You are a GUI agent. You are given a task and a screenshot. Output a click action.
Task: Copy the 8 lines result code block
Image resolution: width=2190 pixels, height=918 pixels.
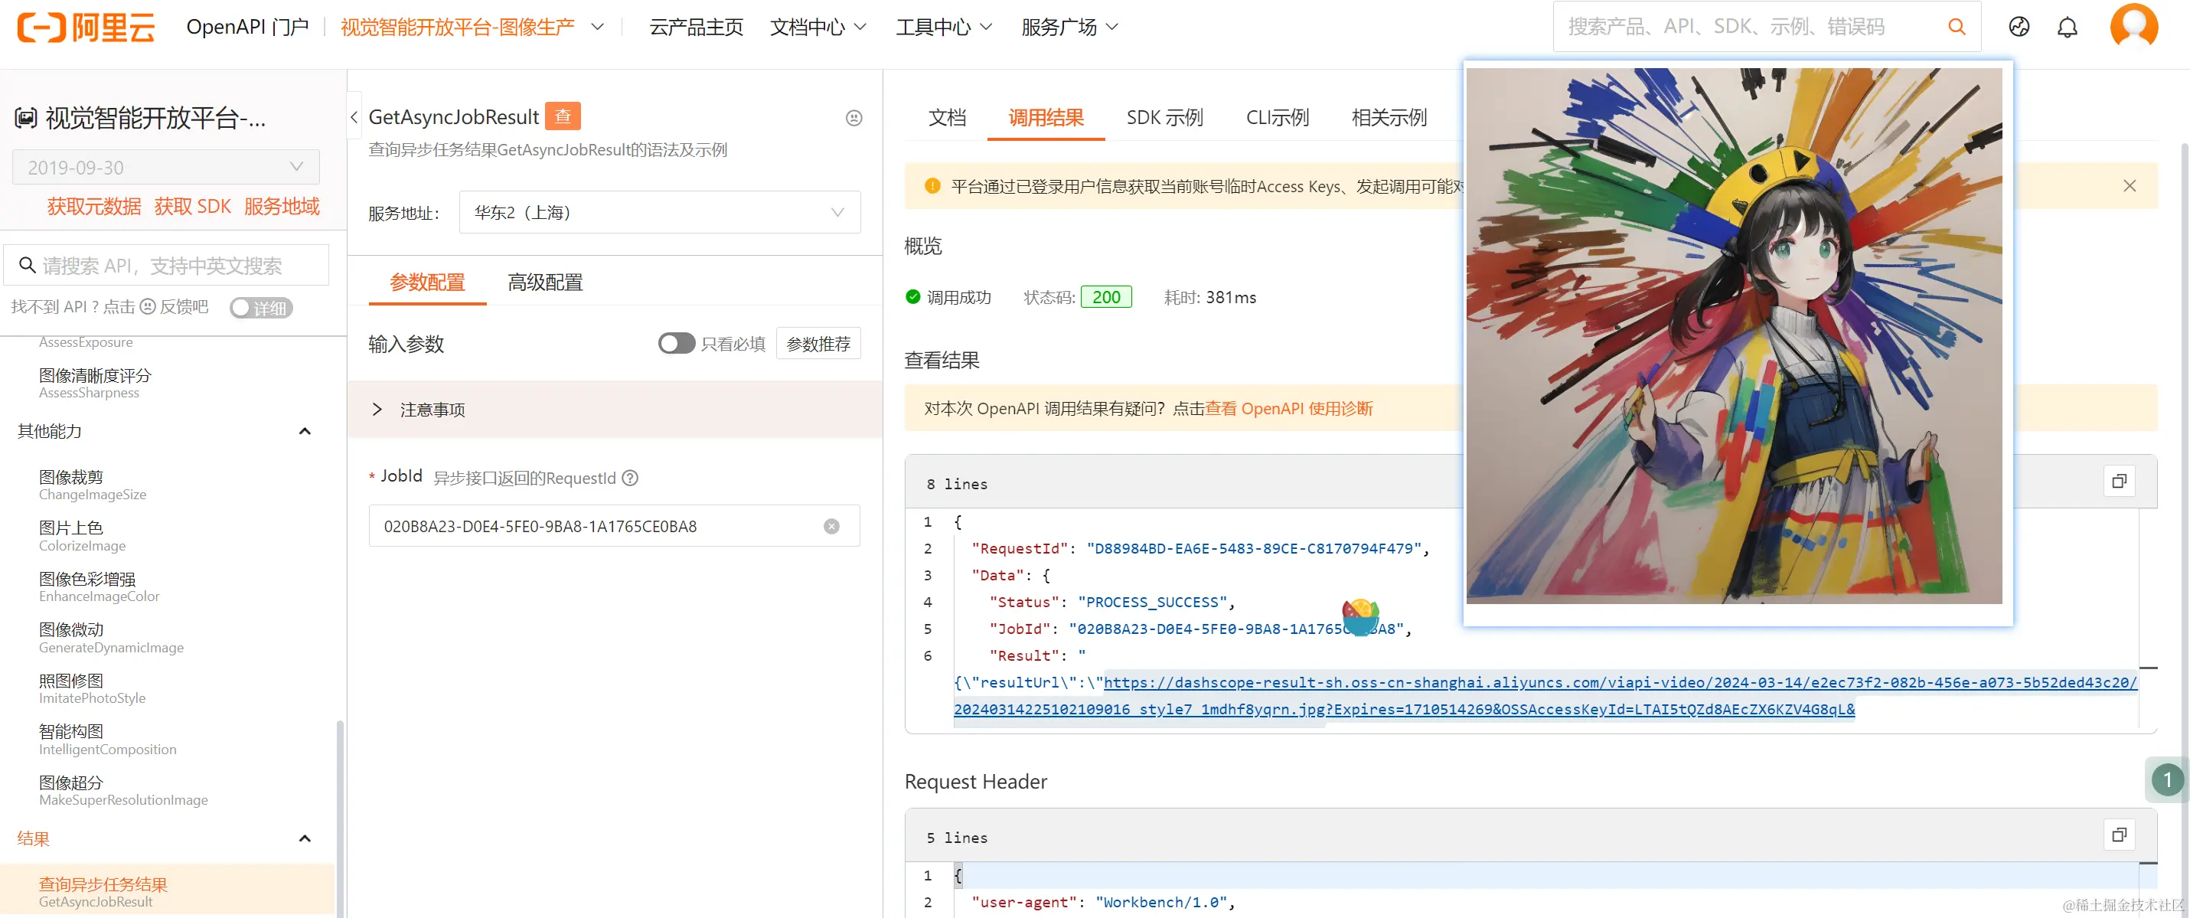pyautogui.click(x=2119, y=481)
